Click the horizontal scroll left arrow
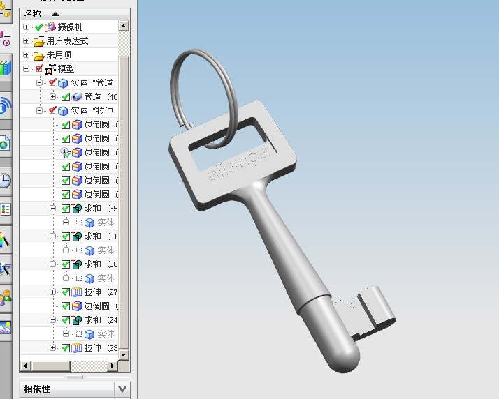This screenshot has width=499, height=399. point(26,366)
